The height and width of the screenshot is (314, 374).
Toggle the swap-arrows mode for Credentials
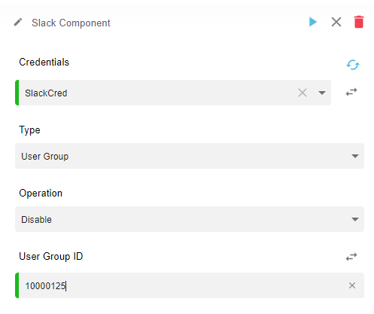[x=351, y=92]
